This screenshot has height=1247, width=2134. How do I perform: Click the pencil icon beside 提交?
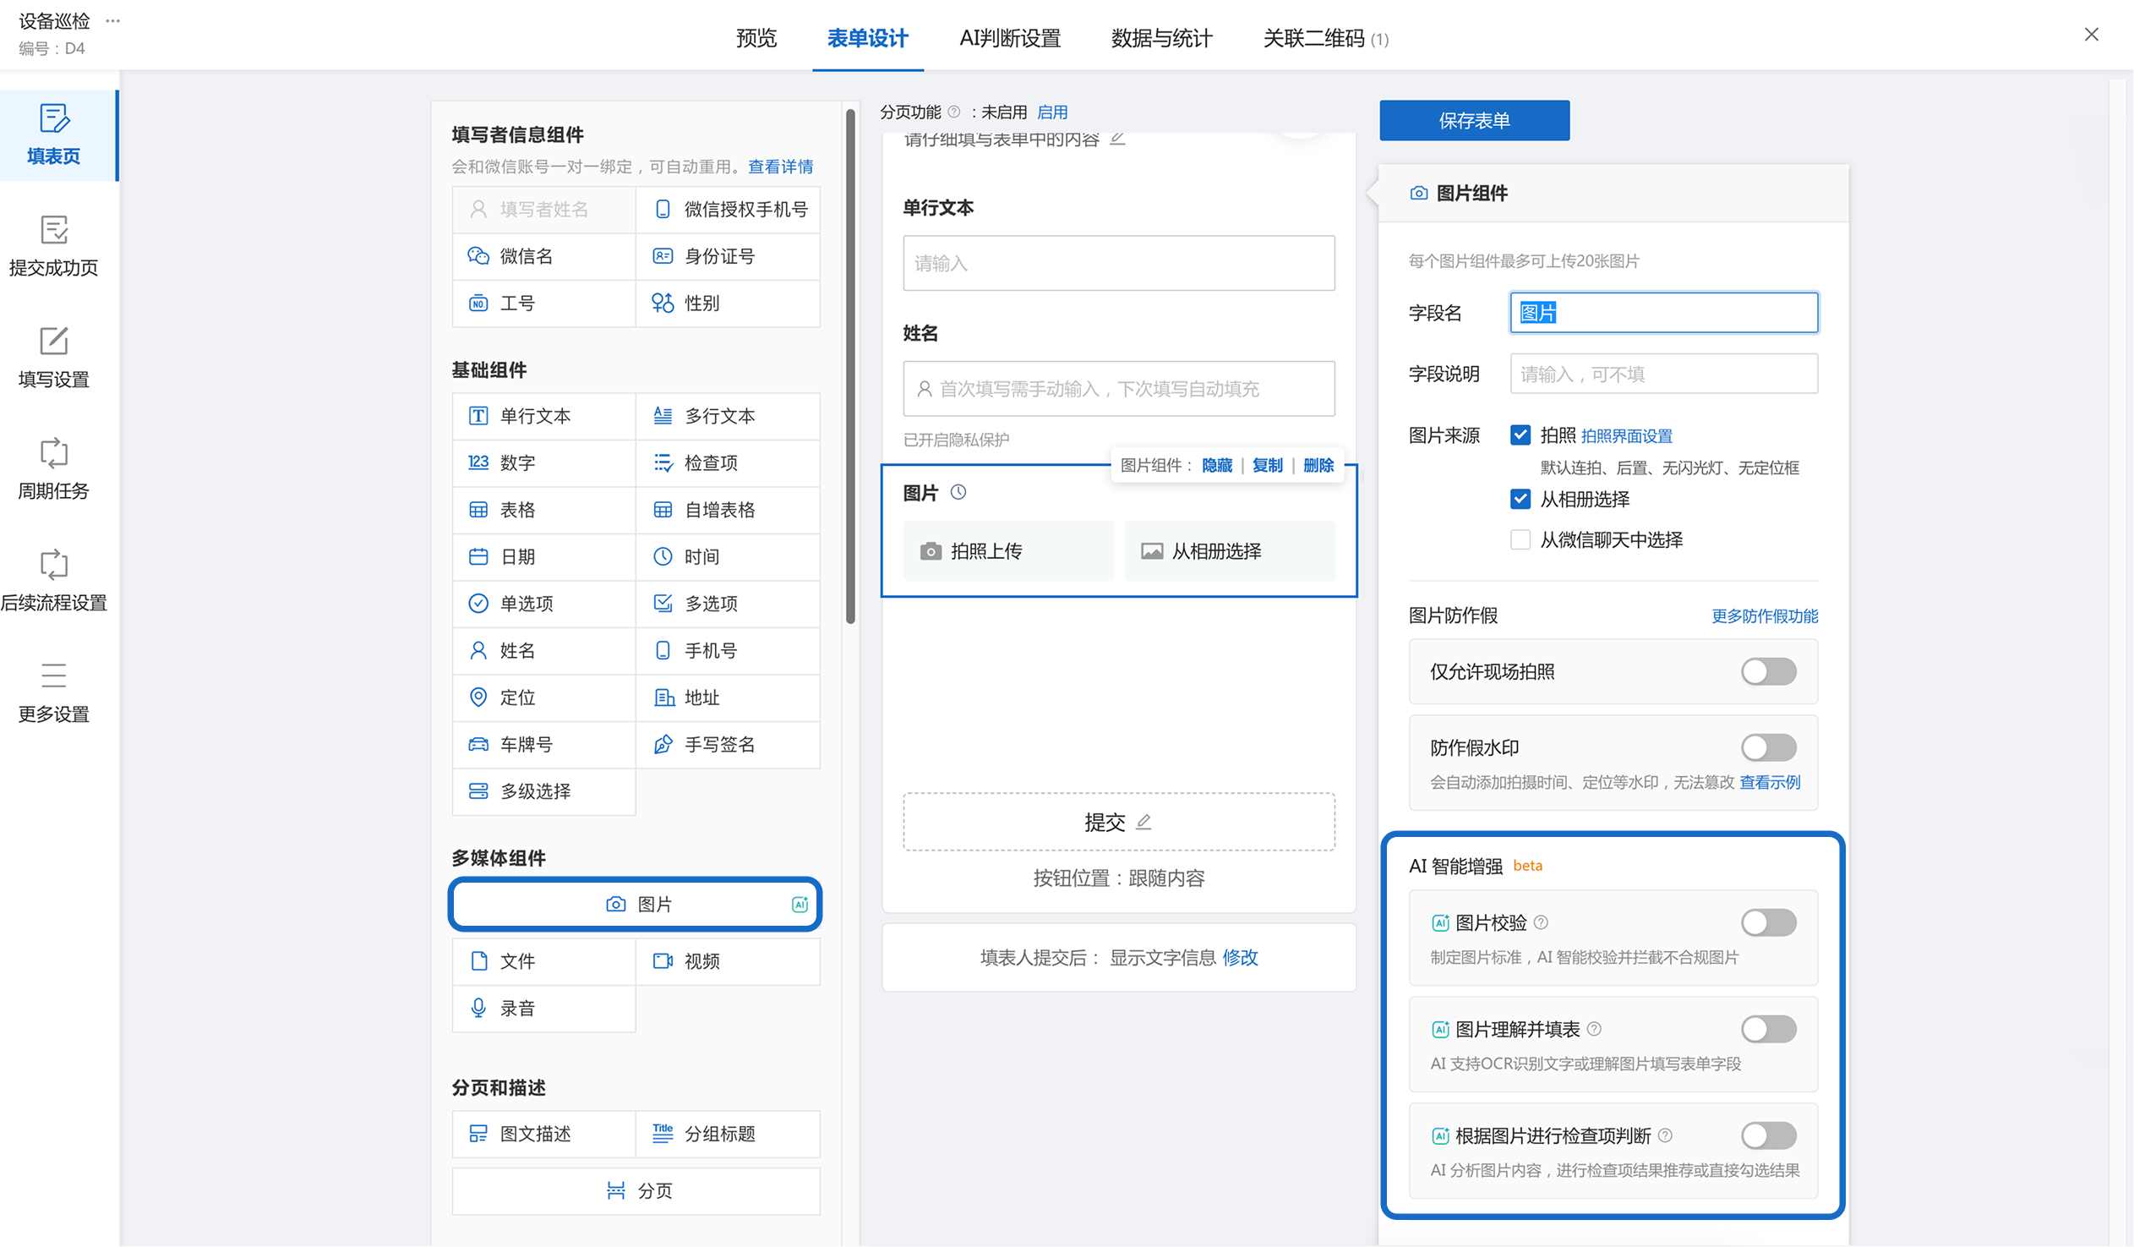coord(1144,823)
